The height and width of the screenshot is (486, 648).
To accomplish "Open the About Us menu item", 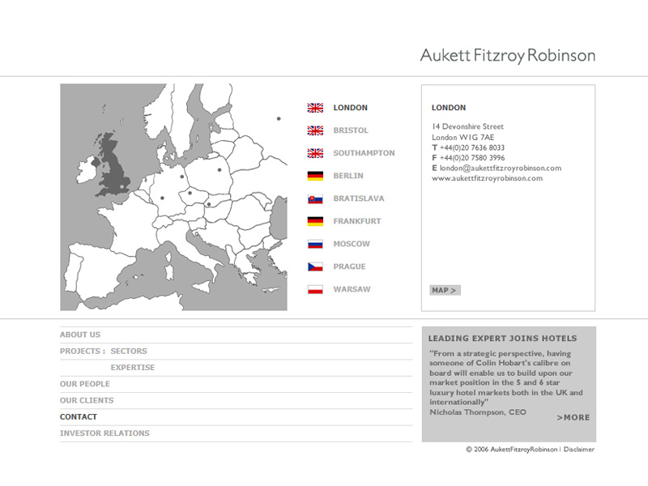I will [x=80, y=335].
